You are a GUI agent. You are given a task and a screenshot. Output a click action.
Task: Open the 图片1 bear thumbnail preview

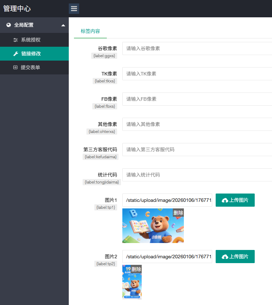[x=149, y=228]
